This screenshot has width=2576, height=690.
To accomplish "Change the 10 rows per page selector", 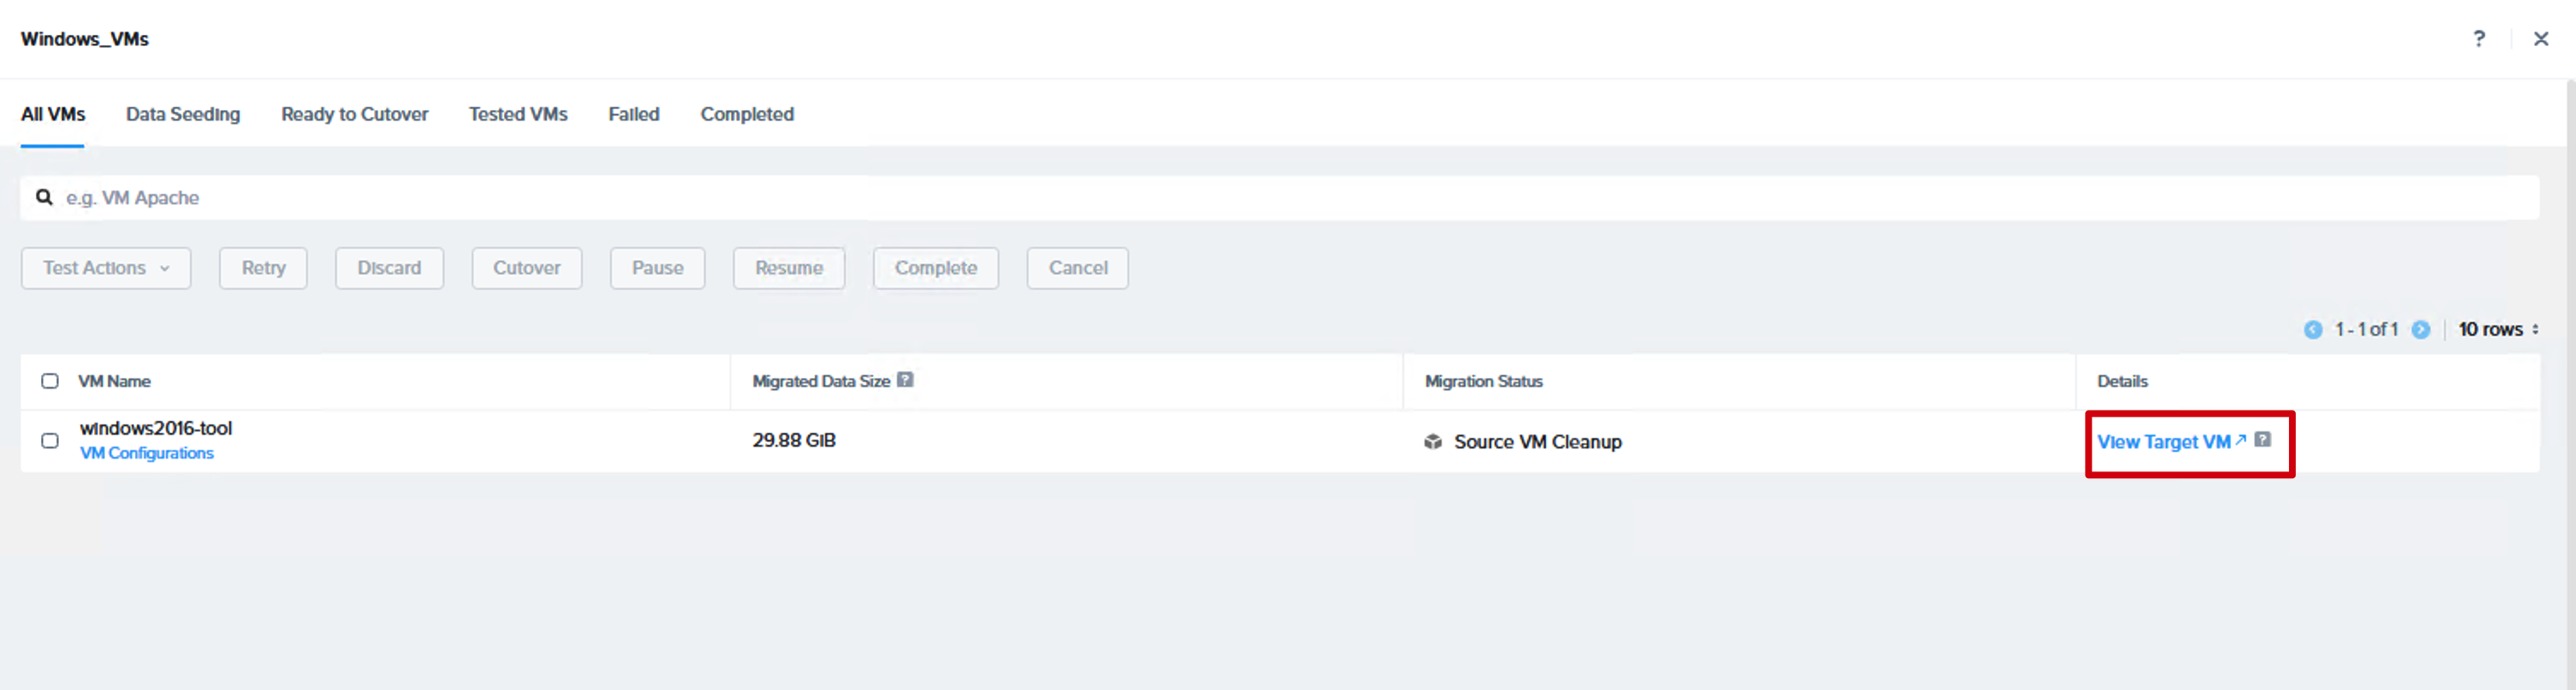I will (2498, 329).
